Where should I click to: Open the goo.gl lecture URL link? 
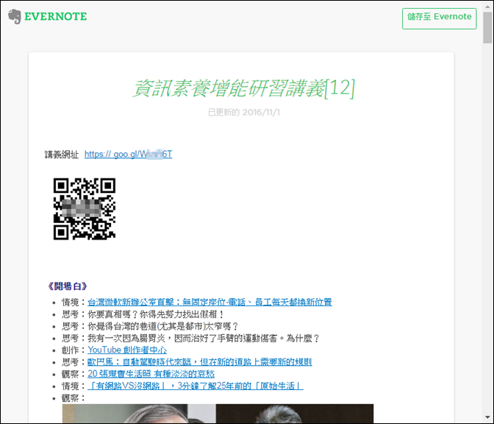128,155
